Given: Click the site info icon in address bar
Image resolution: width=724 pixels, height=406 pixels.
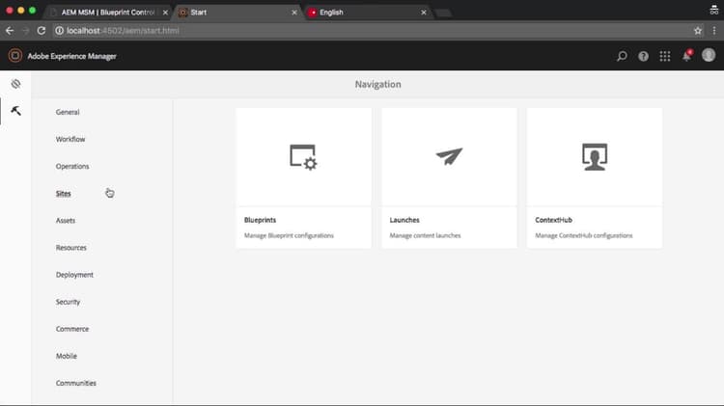Looking at the screenshot, I should pos(59,31).
